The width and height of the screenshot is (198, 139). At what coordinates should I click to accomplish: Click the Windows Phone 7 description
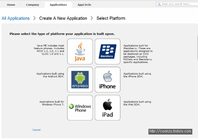click(52, 103)
